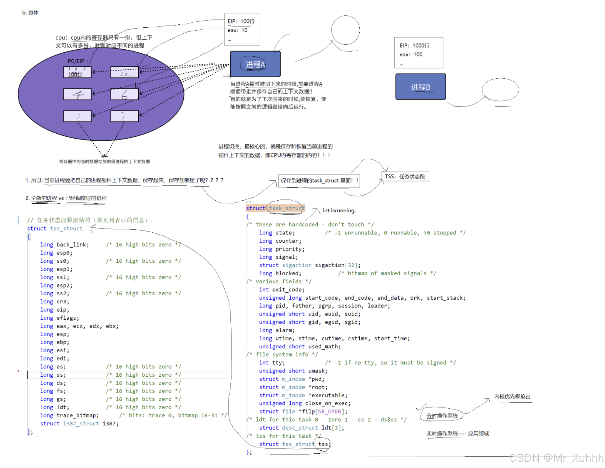Click the line 'struct sigaction sigaction[32];'

pos(310,265)
